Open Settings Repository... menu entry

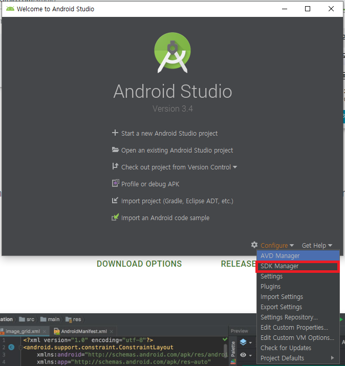point(298,317)
